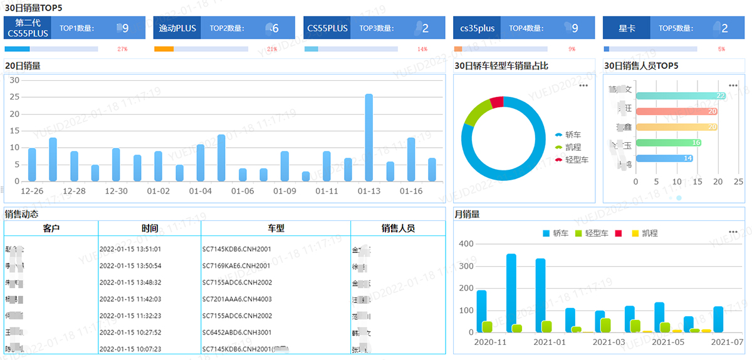Select the row timed 2022-01-15 13:50:54
This screenshot has height=360, width=752.
225,266
